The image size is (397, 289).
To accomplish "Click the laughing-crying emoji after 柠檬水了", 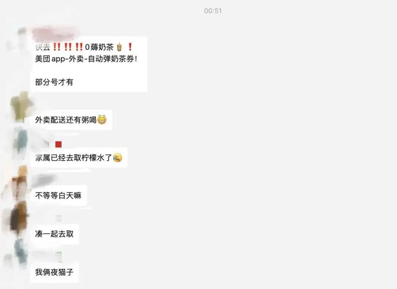I will pyautogui.click(x=118, y=158).
